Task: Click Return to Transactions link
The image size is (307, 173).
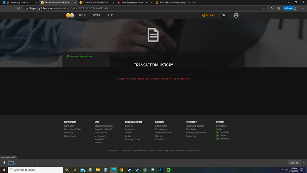Action: (x=80, y=56)
